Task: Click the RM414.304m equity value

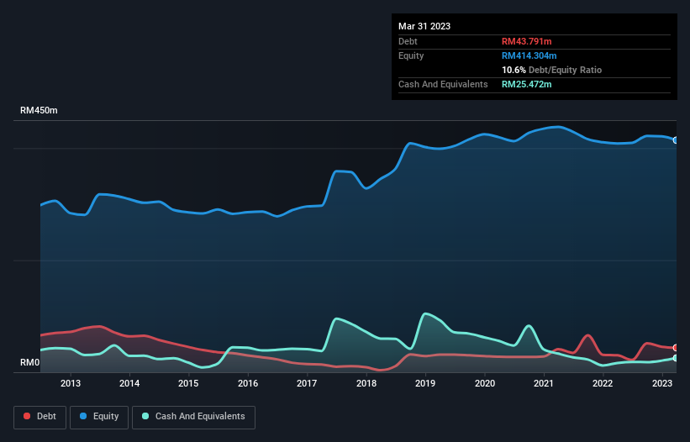Action: pyautogui.click(x=529, y=55)
